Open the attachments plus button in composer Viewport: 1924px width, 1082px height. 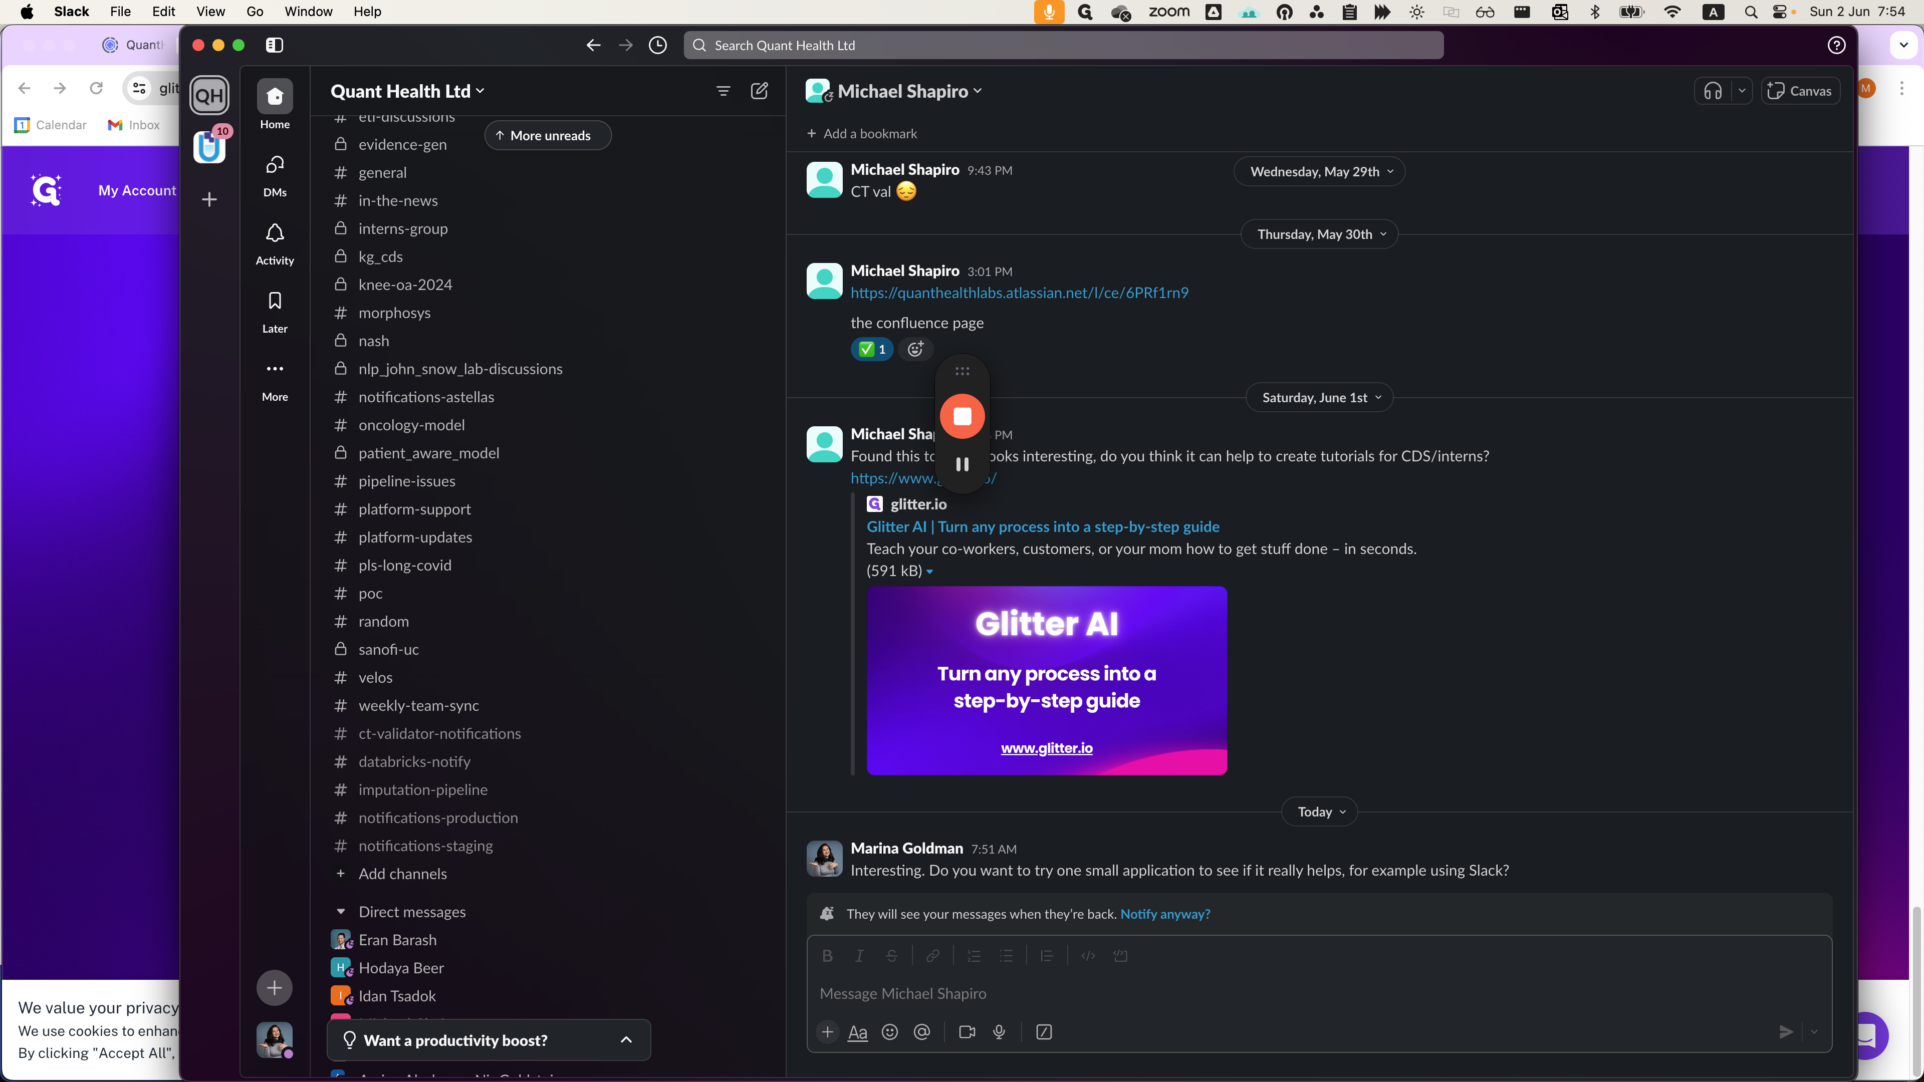[x=827, y=1032]
